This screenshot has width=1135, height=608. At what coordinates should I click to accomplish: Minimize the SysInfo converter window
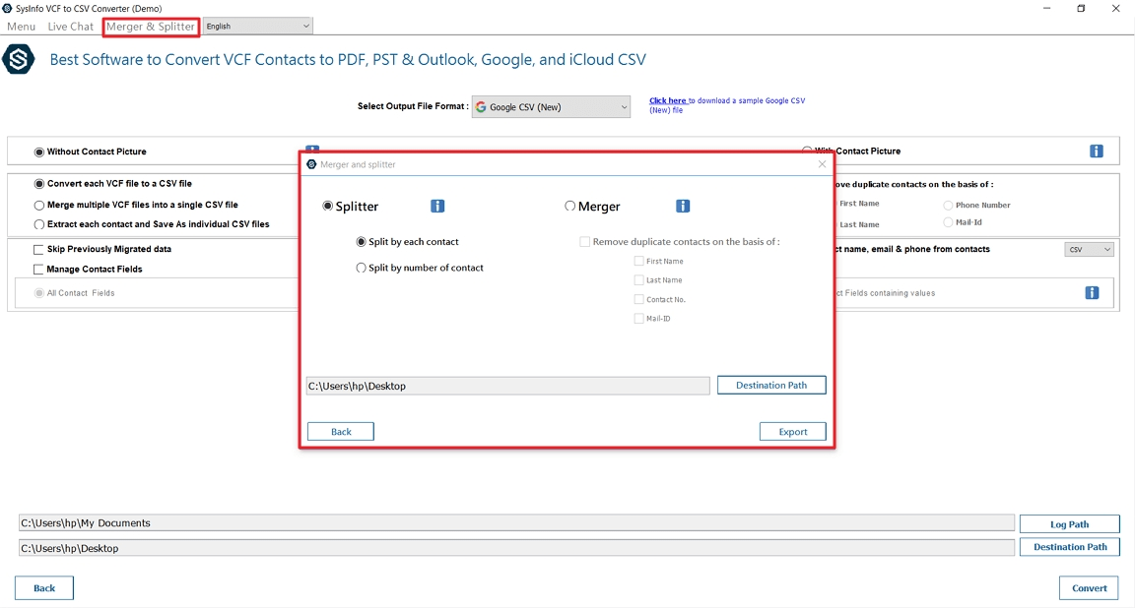tap(1046, 9)
